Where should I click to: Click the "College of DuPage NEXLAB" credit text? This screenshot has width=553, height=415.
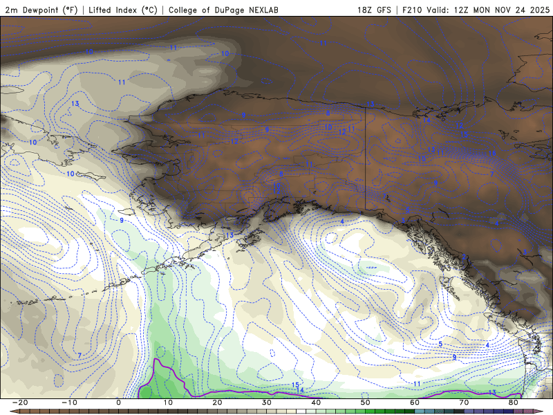click(x=223, y=10)
